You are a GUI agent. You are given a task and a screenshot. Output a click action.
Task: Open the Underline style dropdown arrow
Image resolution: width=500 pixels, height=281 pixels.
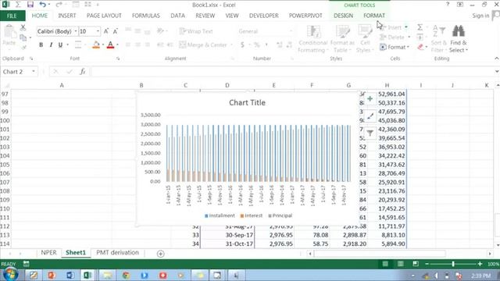pyautogui.click(x=67, y=45)
